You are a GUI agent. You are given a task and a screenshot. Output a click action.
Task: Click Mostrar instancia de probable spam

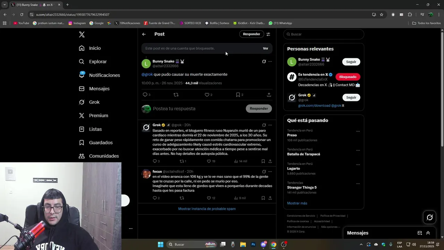point(207,209)
